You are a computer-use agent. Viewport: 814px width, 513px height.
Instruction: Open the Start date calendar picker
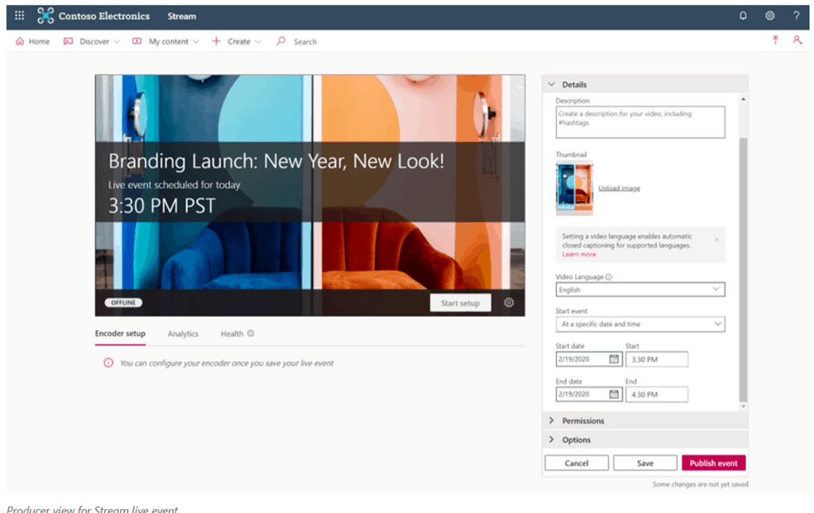[614, 359]
